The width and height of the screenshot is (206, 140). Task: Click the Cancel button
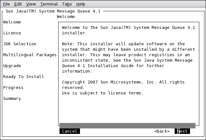70,131
